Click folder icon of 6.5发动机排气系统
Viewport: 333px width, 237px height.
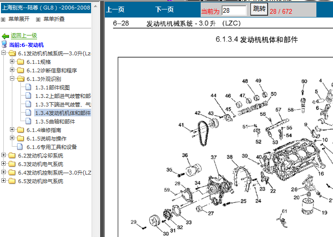pyautogui.click(x=12, y=181)
